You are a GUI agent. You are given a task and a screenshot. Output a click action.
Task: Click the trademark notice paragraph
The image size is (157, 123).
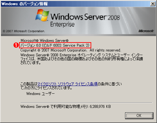(x=82, y=59)
